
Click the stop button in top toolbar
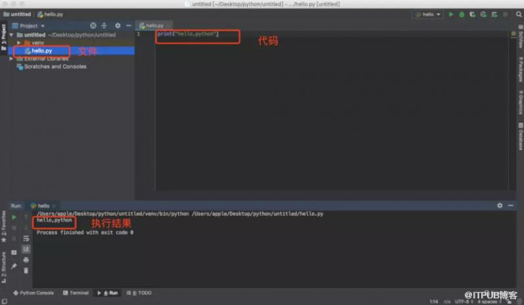pyautogui.click(x=506, y=14)
